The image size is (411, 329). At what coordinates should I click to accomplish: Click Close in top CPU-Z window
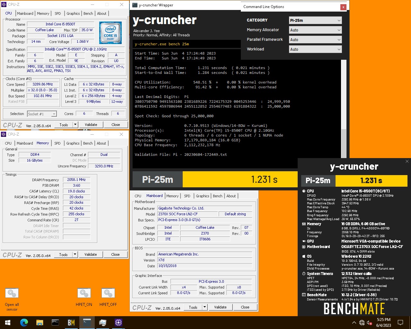point(116,125)
